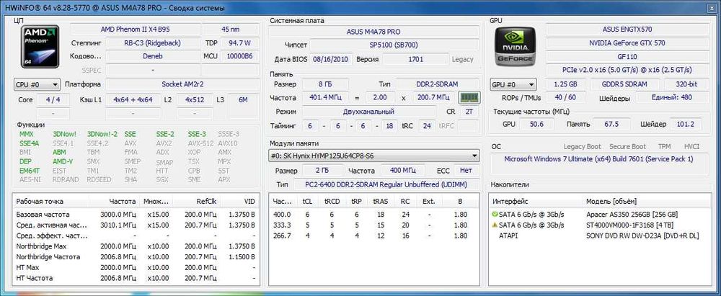Click the BIOS date 08/16/2010 field
Image resolution: width=721 pixels, height=296 pixels.
332,59
